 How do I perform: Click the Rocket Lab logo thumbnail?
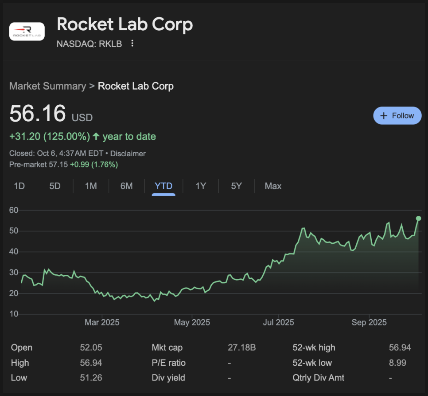pyautogui.click(x=27, y=32)
